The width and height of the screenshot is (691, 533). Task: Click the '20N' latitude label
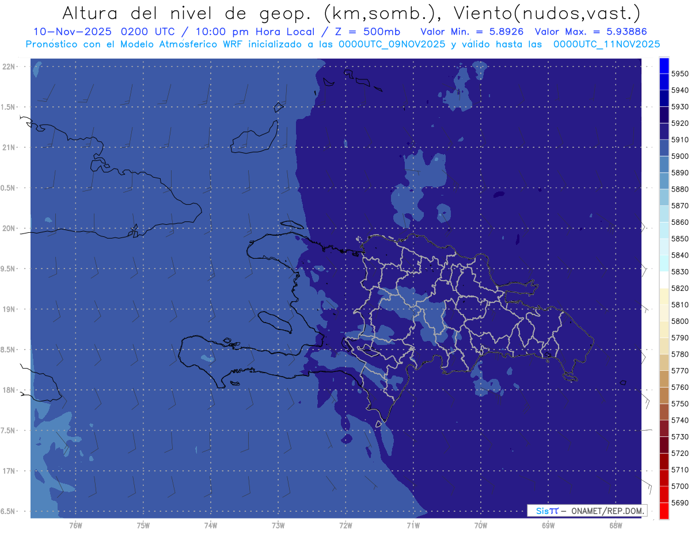(x=10, y=228)
